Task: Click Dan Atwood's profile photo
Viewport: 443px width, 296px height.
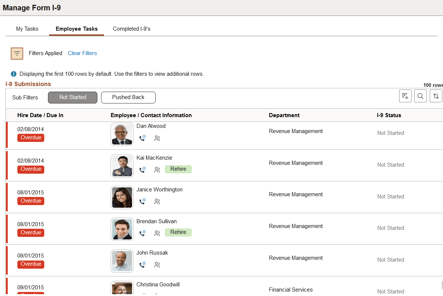Action: click(x=122, y=134)
